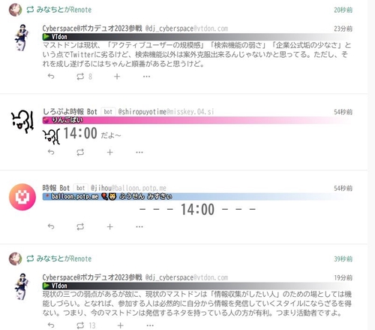This screenshot has height=330, width=375.
Task: Open みなちと renoter avatar at top
Action: (15, 10)
